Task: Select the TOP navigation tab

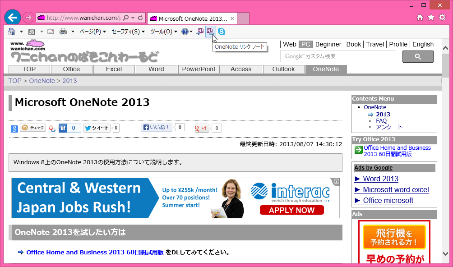Action: click(29, 69)
